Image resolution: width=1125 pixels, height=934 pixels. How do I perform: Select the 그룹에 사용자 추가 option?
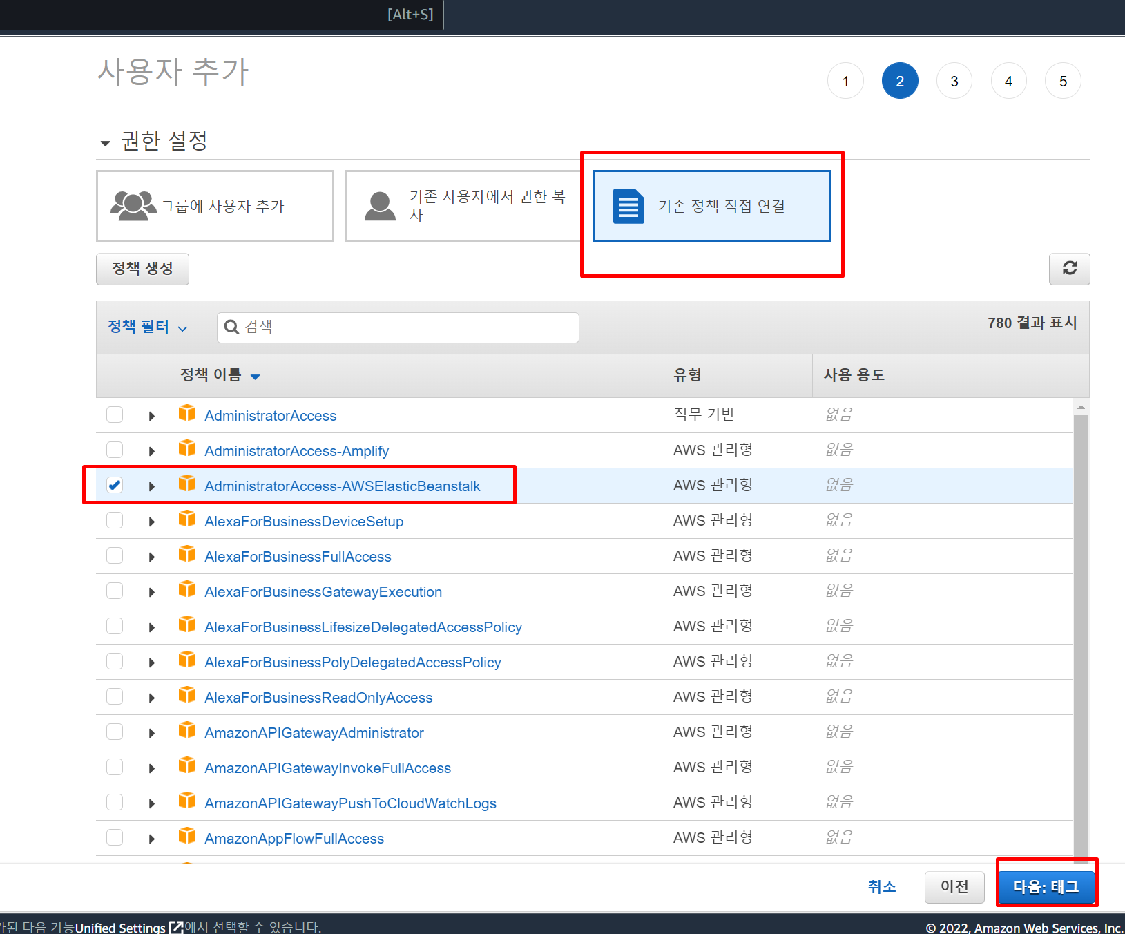(215, 206)
